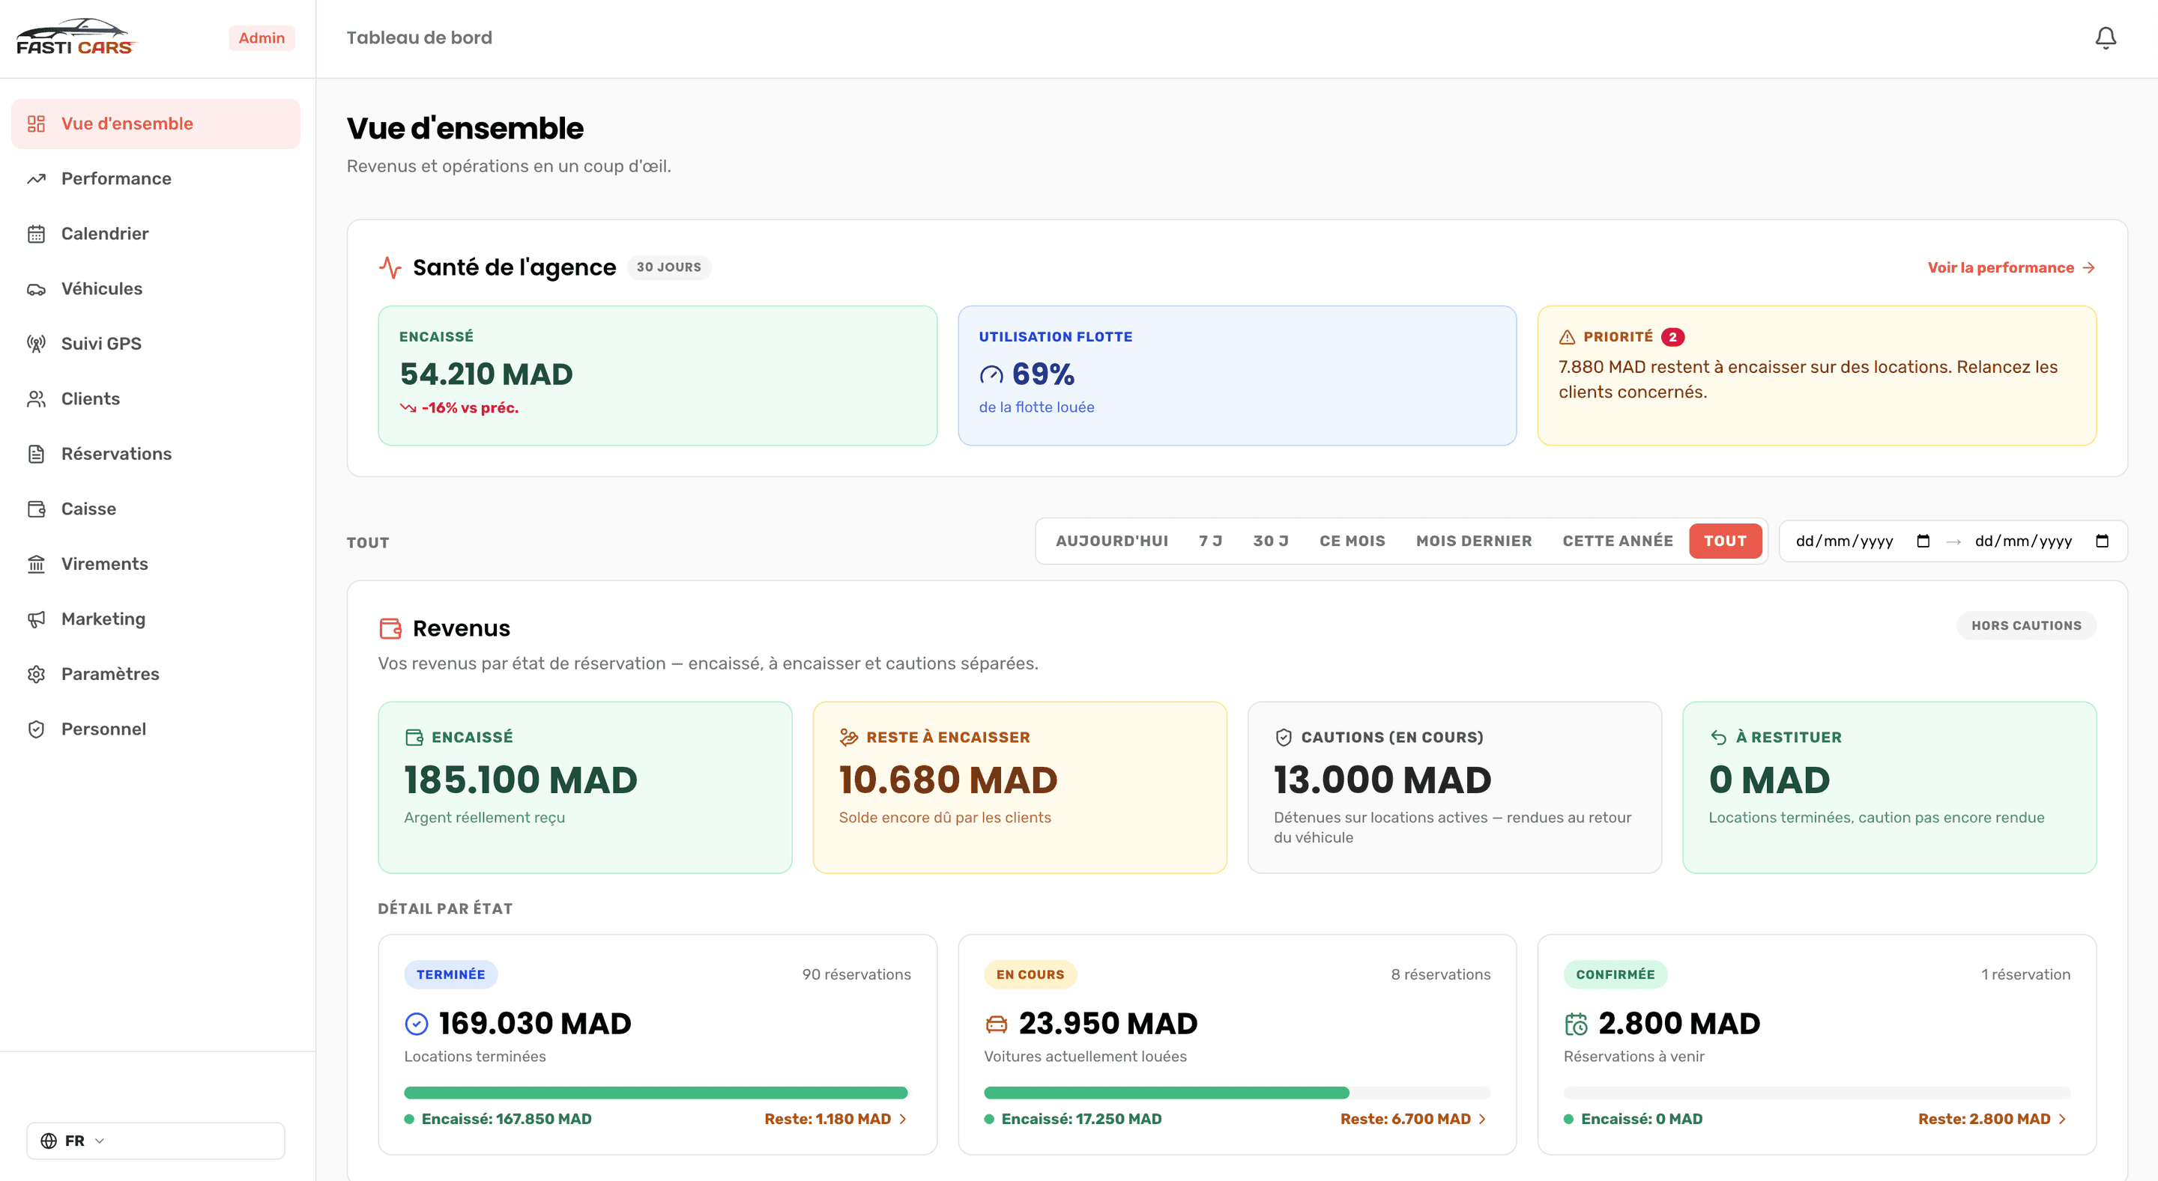
Task: Select the Ce mois period filter
Action: 1352,541
